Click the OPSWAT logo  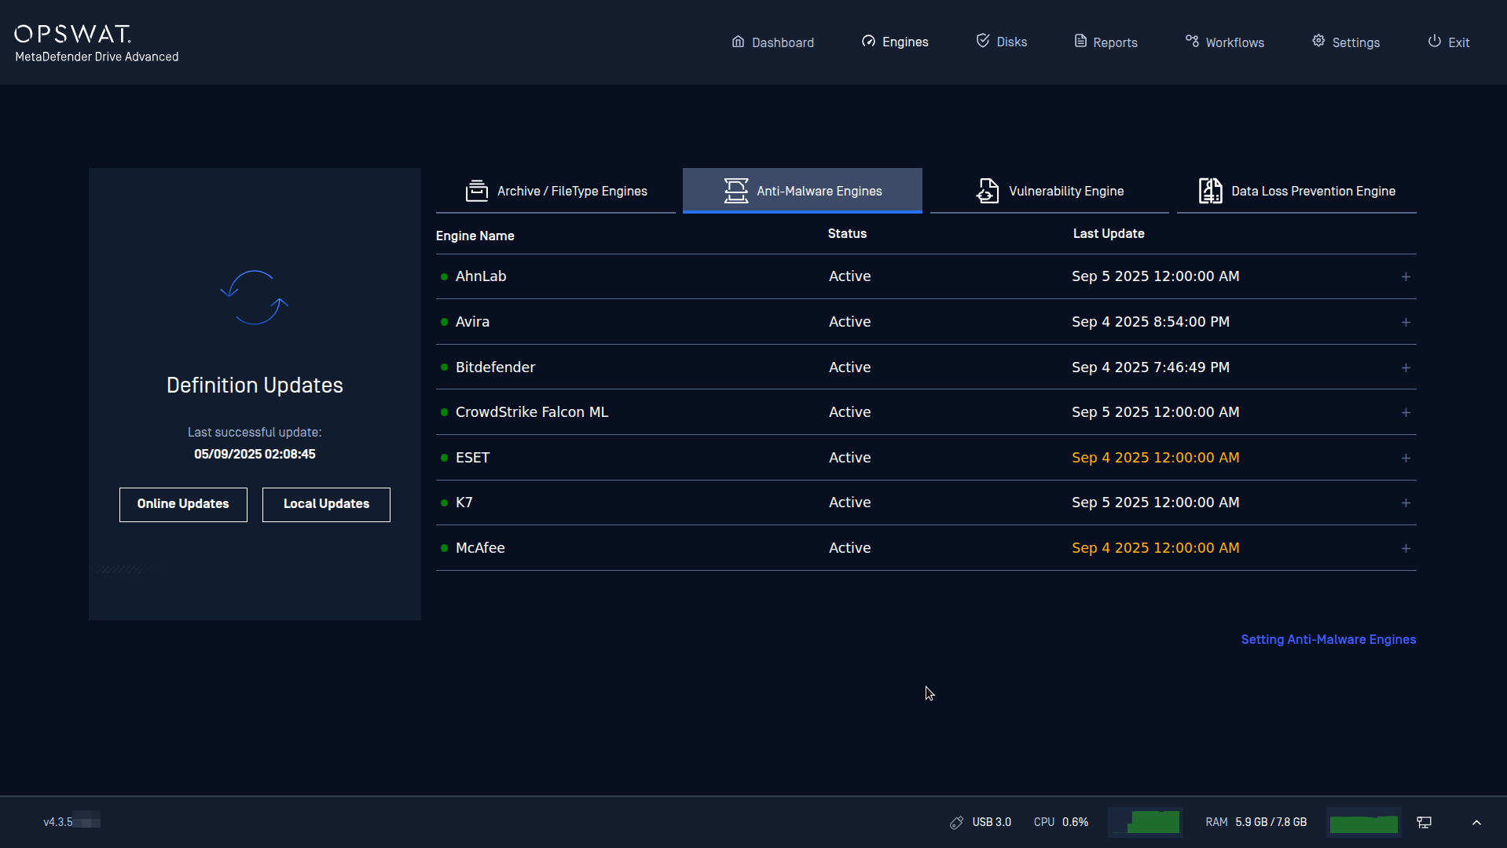point(73,34)
